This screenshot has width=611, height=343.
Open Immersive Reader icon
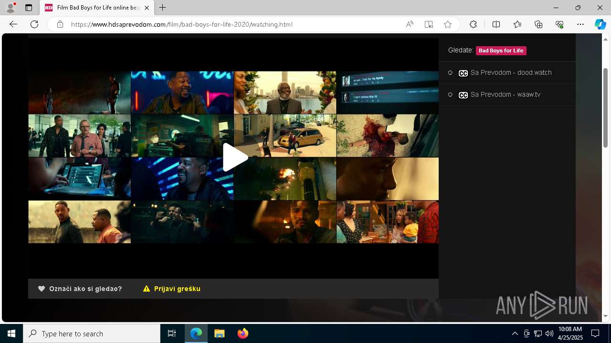[x=429, y=24]
